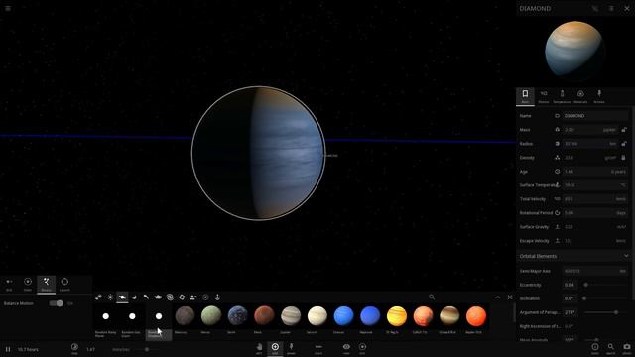Pick the Mercury thumbnail
The image size is (635, 357).
click(x=186, y=316)
